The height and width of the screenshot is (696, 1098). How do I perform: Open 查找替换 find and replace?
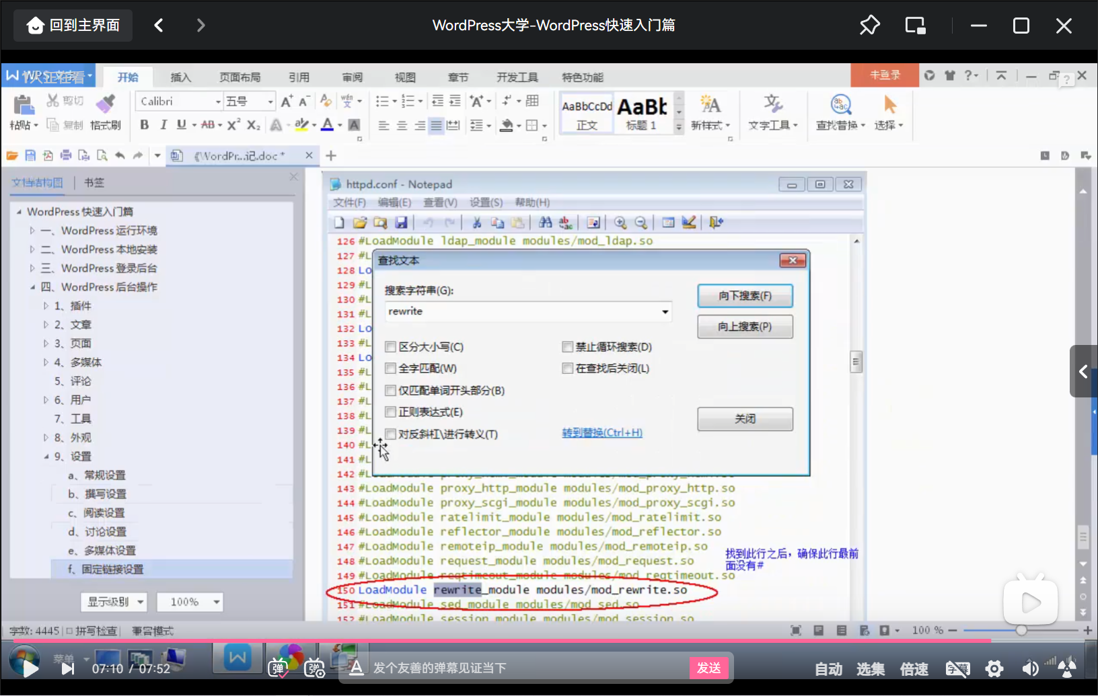click(840, 112)
